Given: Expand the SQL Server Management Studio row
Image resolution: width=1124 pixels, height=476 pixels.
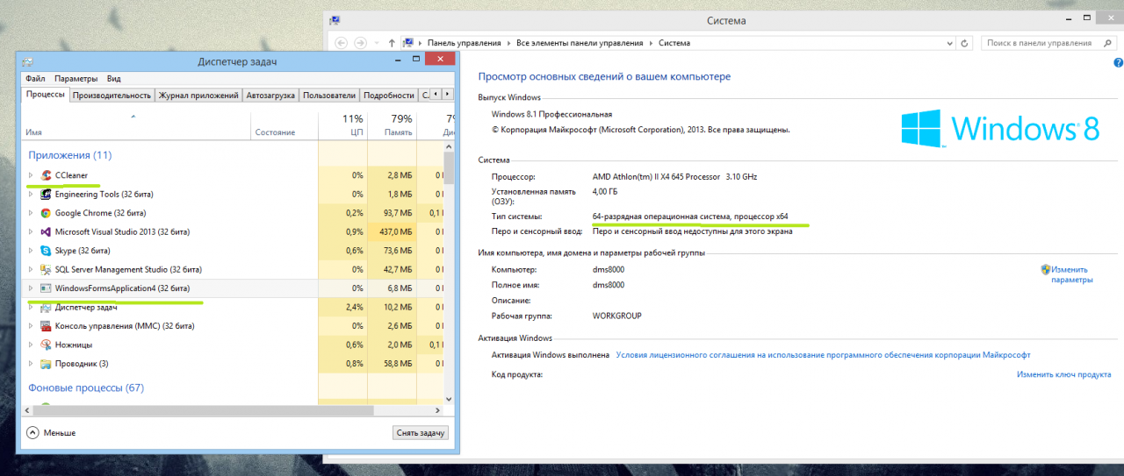Looking at the screenshot, I should click(31, 270).
